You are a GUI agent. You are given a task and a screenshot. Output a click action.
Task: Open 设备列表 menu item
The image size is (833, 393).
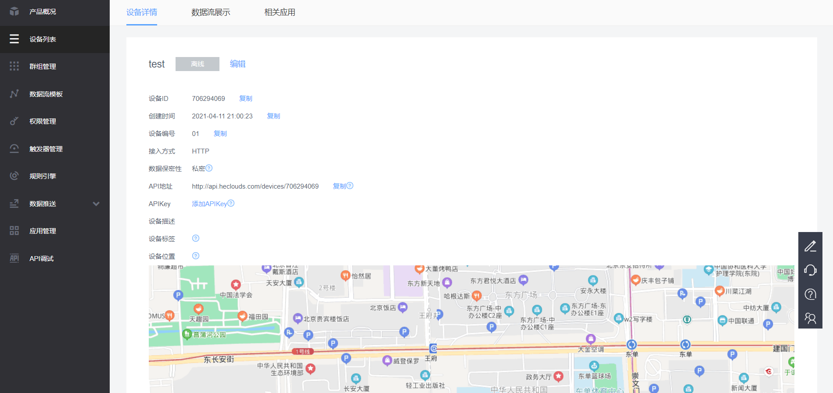point(55,39)
